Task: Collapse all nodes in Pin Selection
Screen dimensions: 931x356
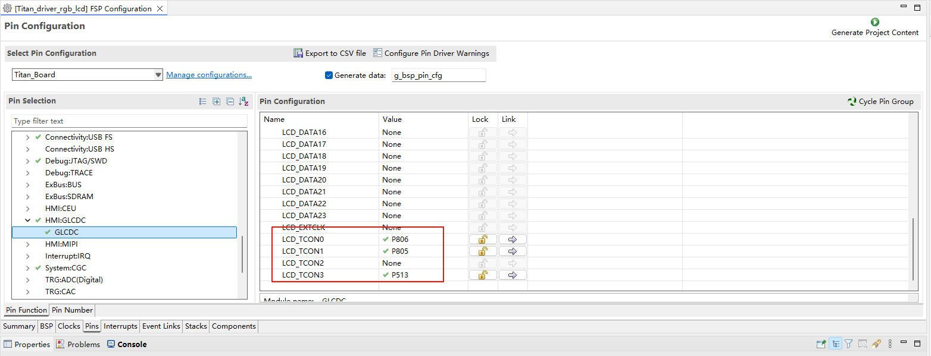Action: (x=230, y=102)
